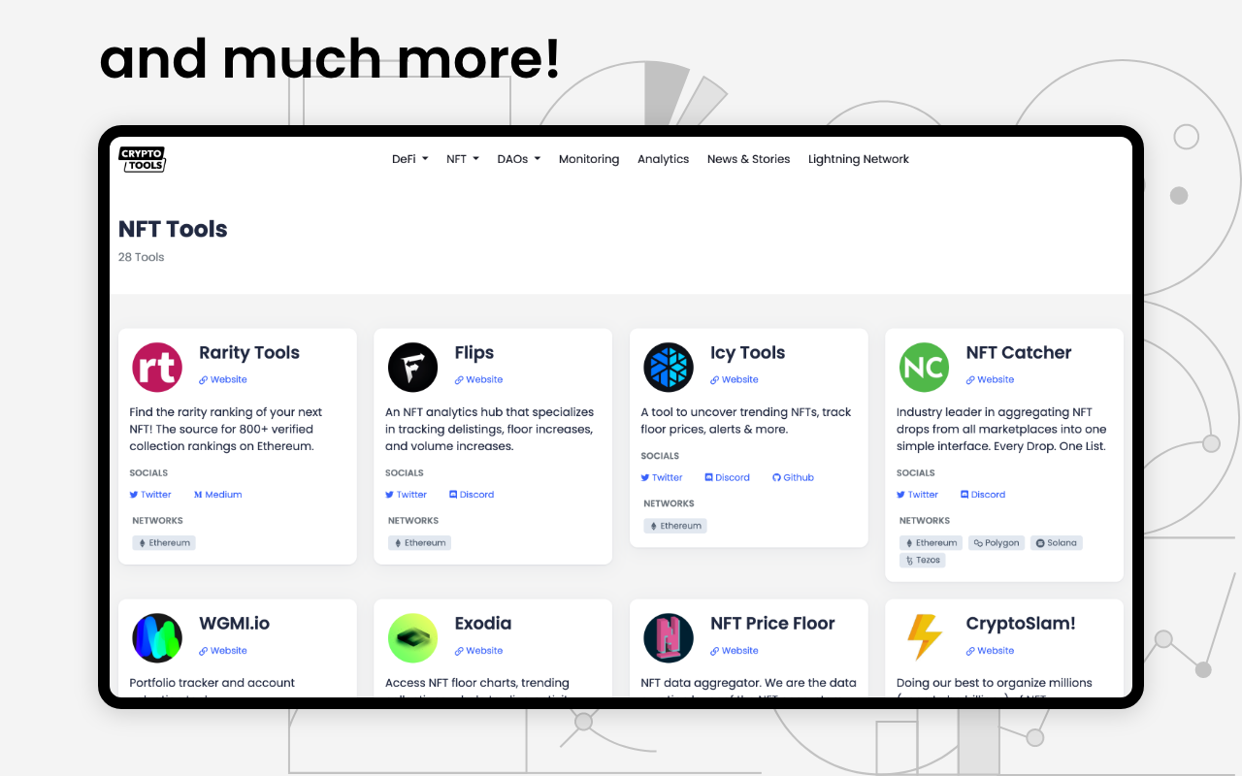The image size is (1242, 776).
Task: Open the DAOs dropdown
Action: 518,159
